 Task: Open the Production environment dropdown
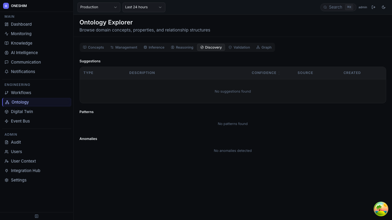(98, 7)
